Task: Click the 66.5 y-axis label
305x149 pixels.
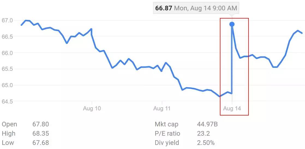Action: [x=7, y=37]
